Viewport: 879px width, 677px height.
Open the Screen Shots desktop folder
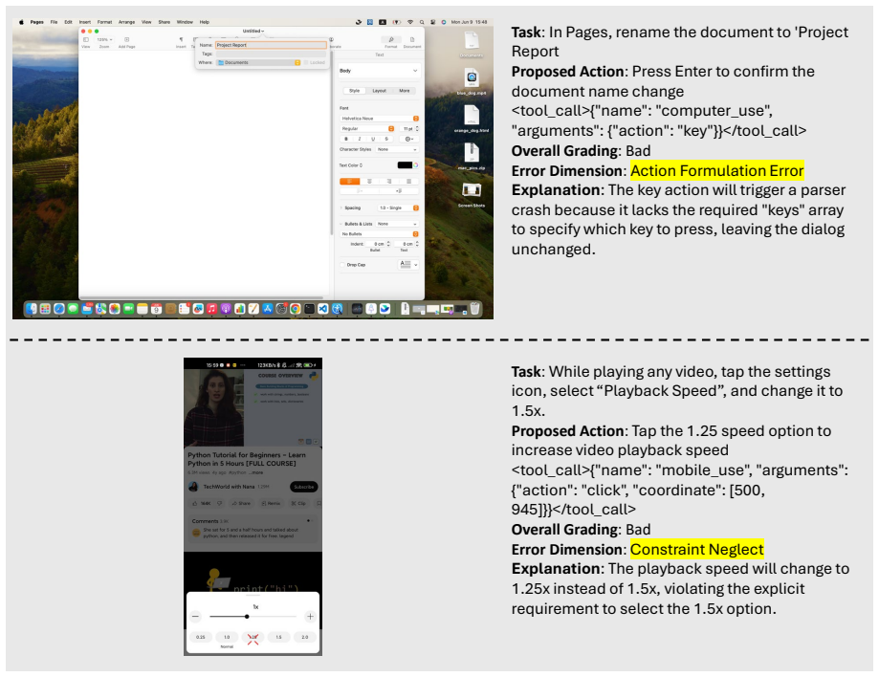point(472,194)
